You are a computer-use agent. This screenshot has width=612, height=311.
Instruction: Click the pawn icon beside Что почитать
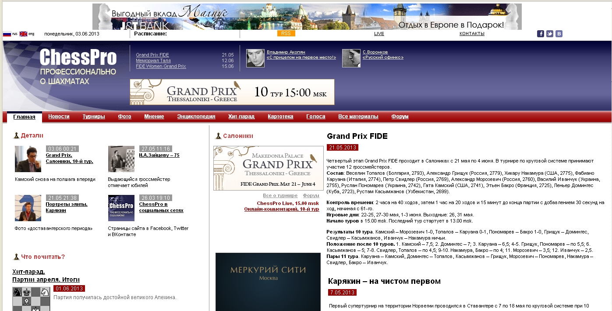coord(16,257)
